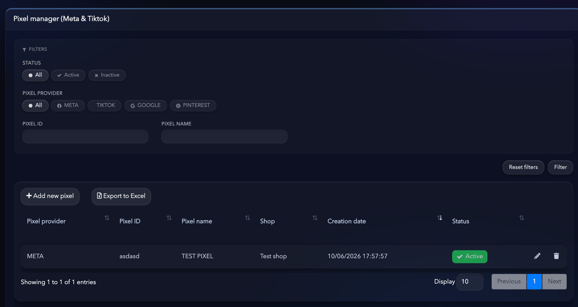Sort by Shop column arrows
The height and width of the screenshot is (307, 578).
pos(315,218)
